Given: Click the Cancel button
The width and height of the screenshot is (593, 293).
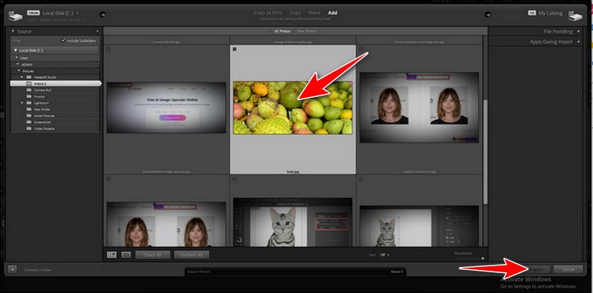Looking at the screenshot, I should (568, 269).
